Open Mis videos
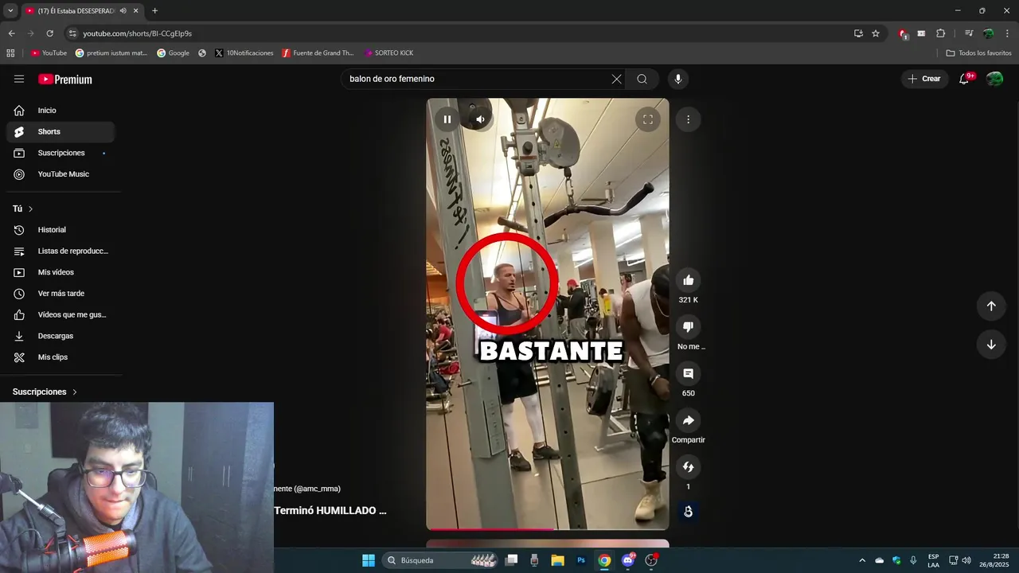This screenshot has height=573, width=1019. click(61, 272)
